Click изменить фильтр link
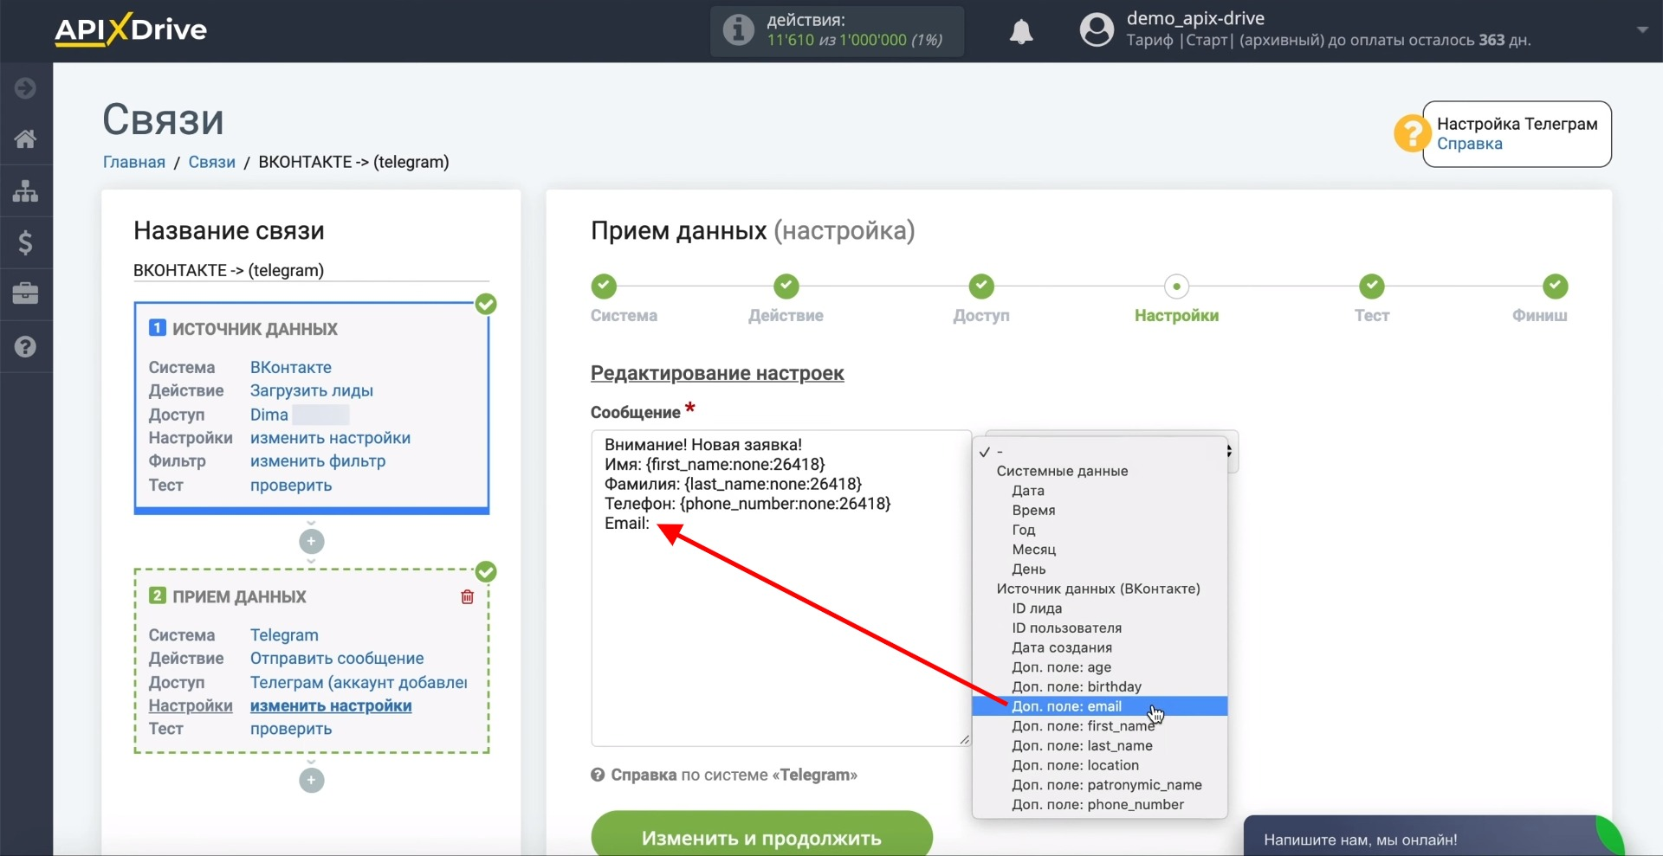 [x=317, y=461]
